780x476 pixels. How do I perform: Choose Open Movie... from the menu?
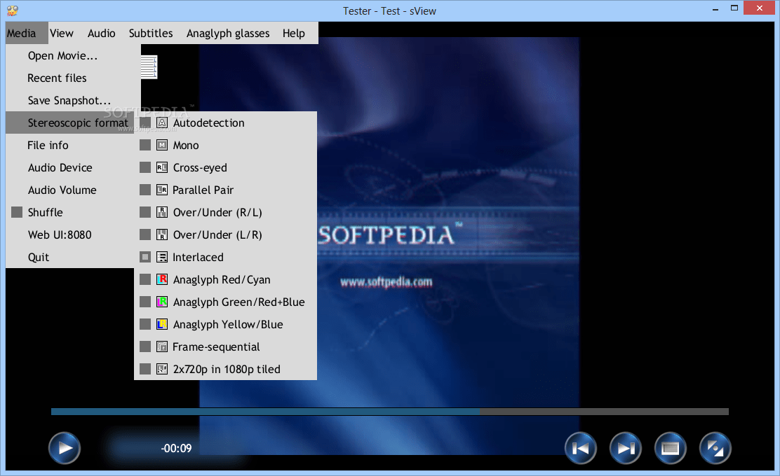click(73, 55)
